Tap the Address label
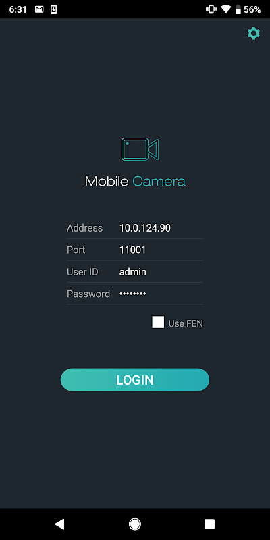This screenshot has width=270, height=540. click(x=85, y=228)
